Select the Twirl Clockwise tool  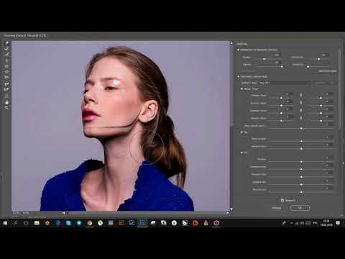click(6, 60)
